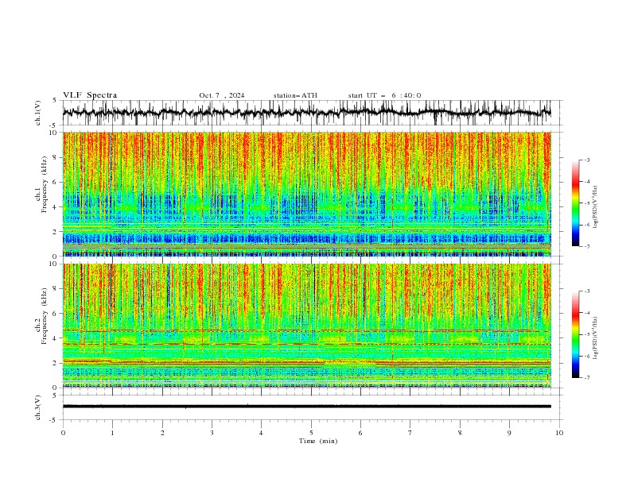Click the "-3" tick on ch.1 colorbar
This screenshot has width=630, height=486.
pyautogui.click(x=586, y=160)
